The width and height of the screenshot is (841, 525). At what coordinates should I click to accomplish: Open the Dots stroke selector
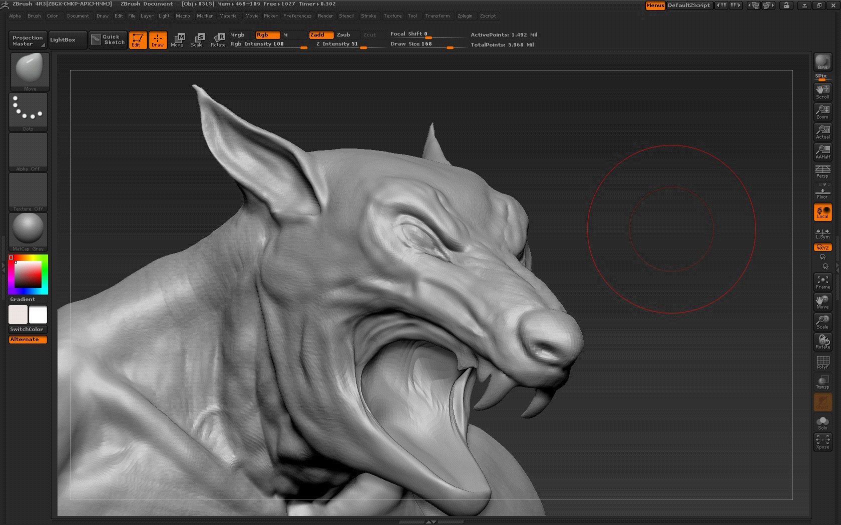(28, 110)
